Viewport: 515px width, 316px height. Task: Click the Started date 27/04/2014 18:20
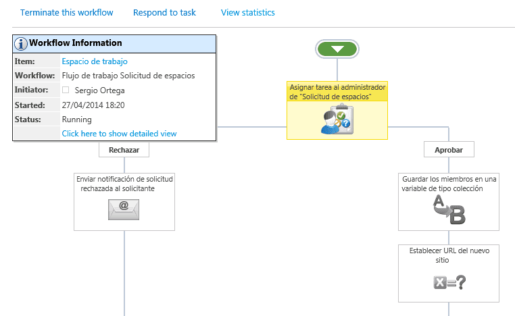(93, 105)
